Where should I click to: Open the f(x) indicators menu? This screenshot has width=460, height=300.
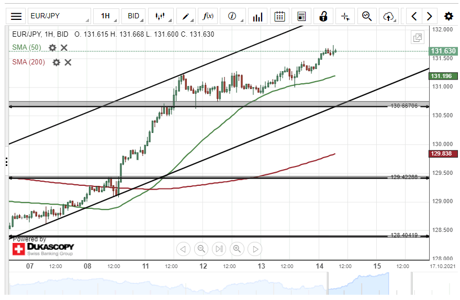tap(208, 16)
